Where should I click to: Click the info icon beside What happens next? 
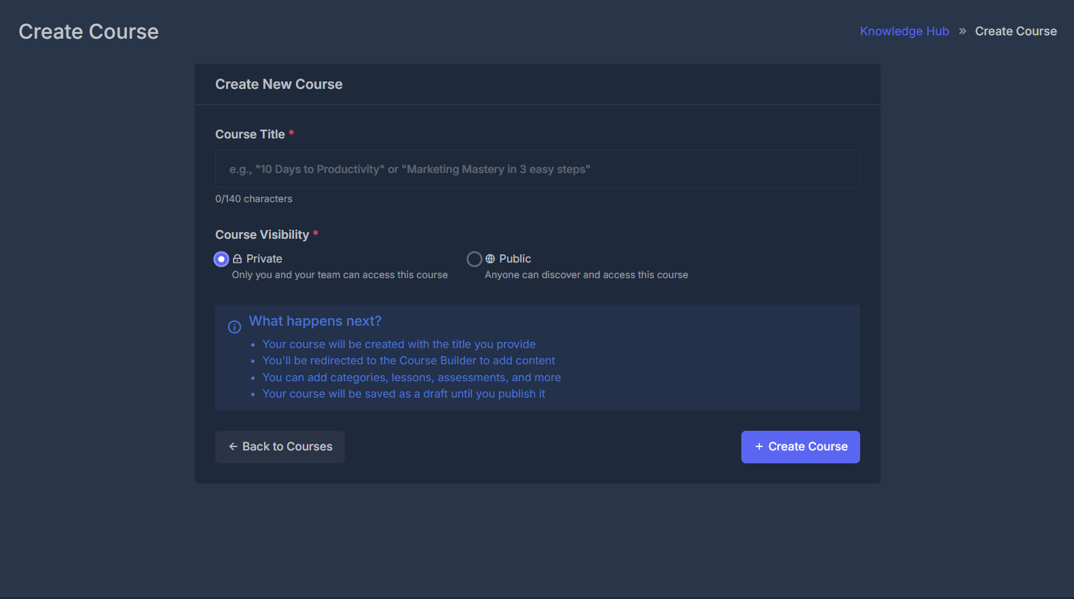point(234,327)
